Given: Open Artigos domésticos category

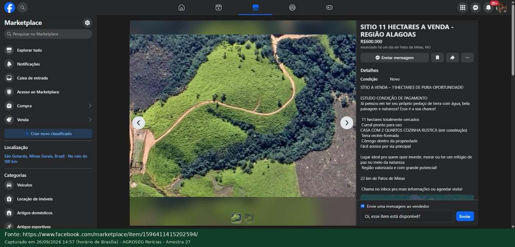Looking at the screenshot, I should coord(48,213).
